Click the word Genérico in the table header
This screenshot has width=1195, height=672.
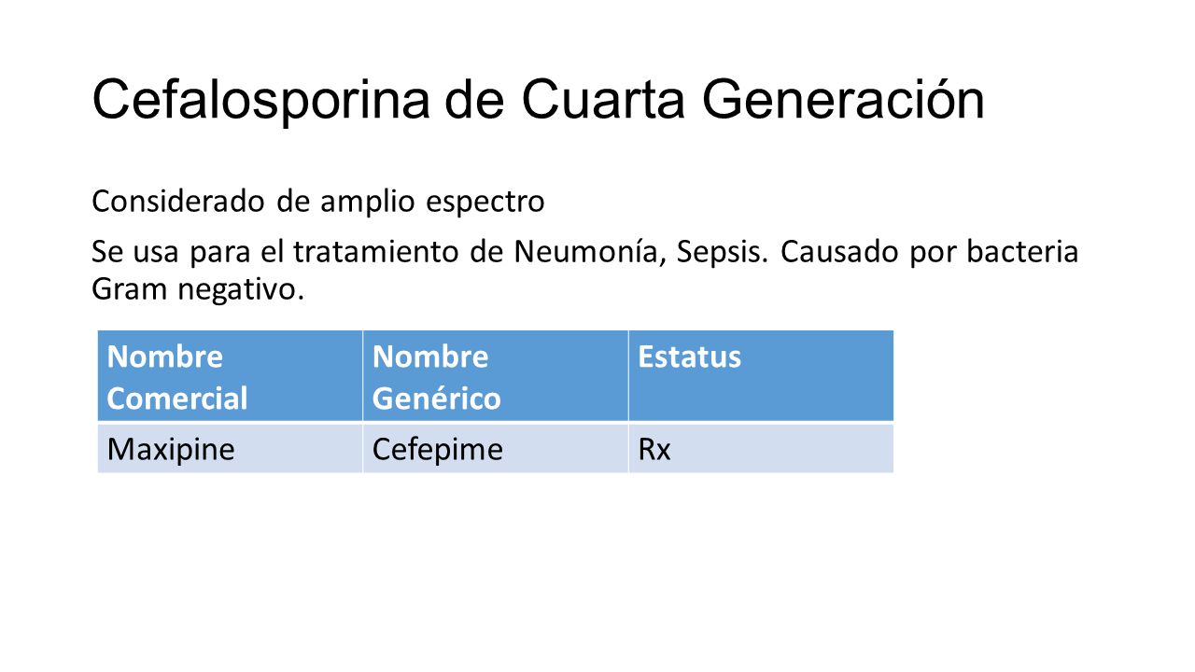point(436,399)
